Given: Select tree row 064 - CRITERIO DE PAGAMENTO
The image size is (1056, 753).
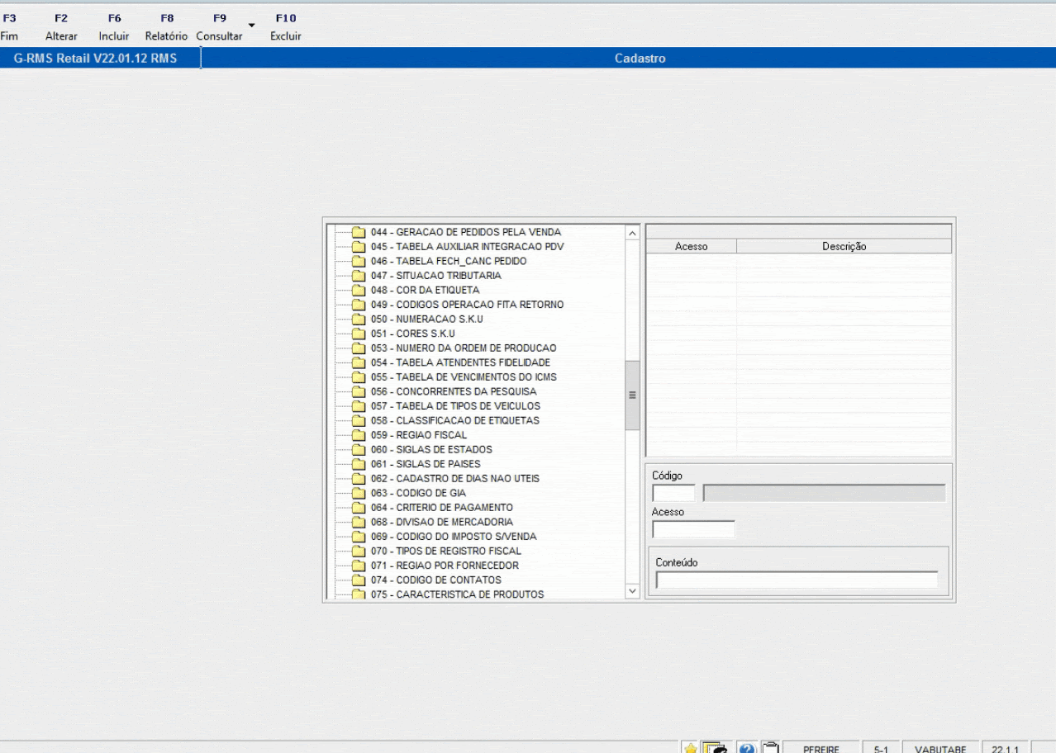Looking at the screenshot, I should pyautogui.click(x=442, y=508).
